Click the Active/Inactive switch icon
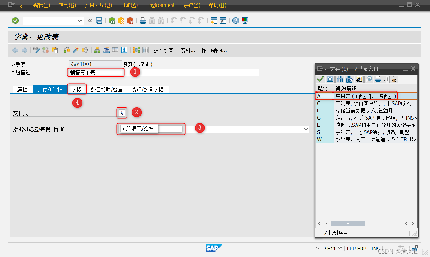This screenshot has height=257, width=430. 46,50
